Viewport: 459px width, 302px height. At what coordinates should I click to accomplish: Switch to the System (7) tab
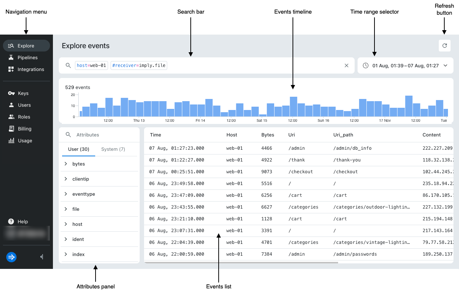click(x=113, y=149)
